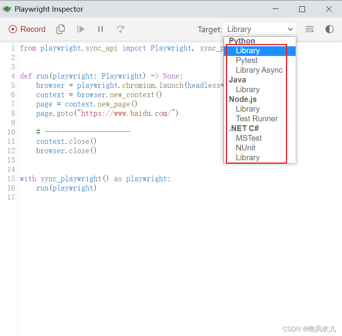The image size is (342, 336).
Task: Click line 5 browser launch statement
Action: pyautogui.click(x=130, y=85)
